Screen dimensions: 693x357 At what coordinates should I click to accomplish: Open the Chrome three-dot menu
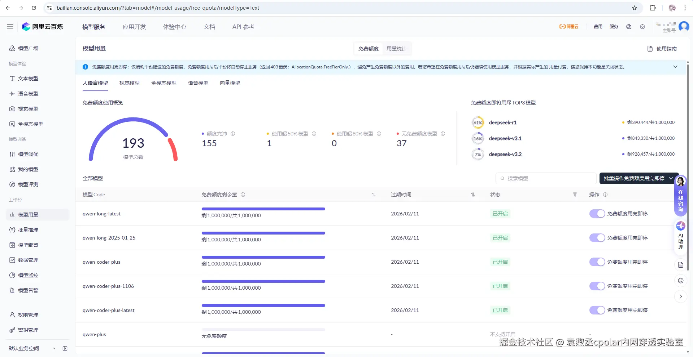coord(685,8)
